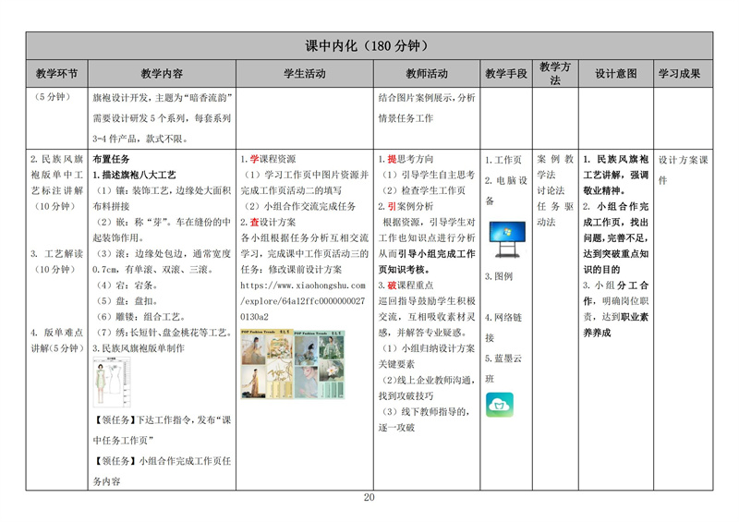The image size is (739, 522).
Task: Open the POP Fashion Trends moodboard image
Action: (293, 364)
